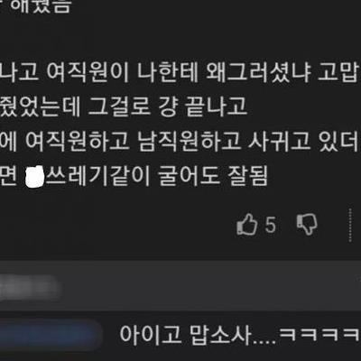
Task: Click the gray divider bar below comment
Action: click(180, 286)
